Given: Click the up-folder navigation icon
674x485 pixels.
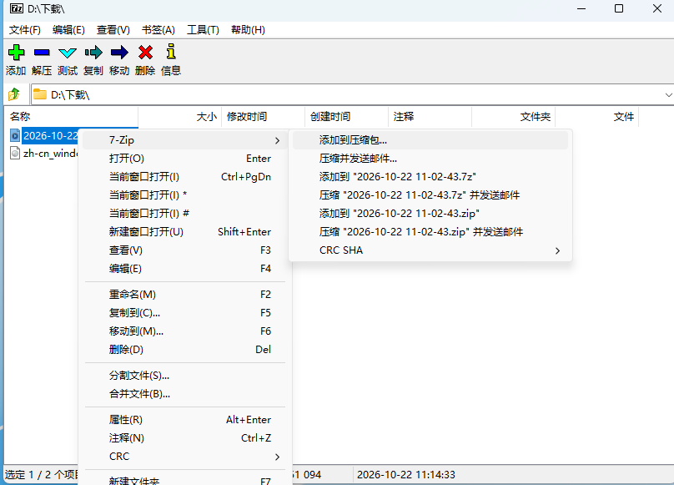Looking at the screenshot, I should [14, 93].
